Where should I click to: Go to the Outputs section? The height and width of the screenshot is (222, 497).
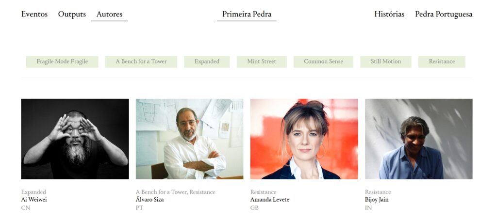[72, 14]
